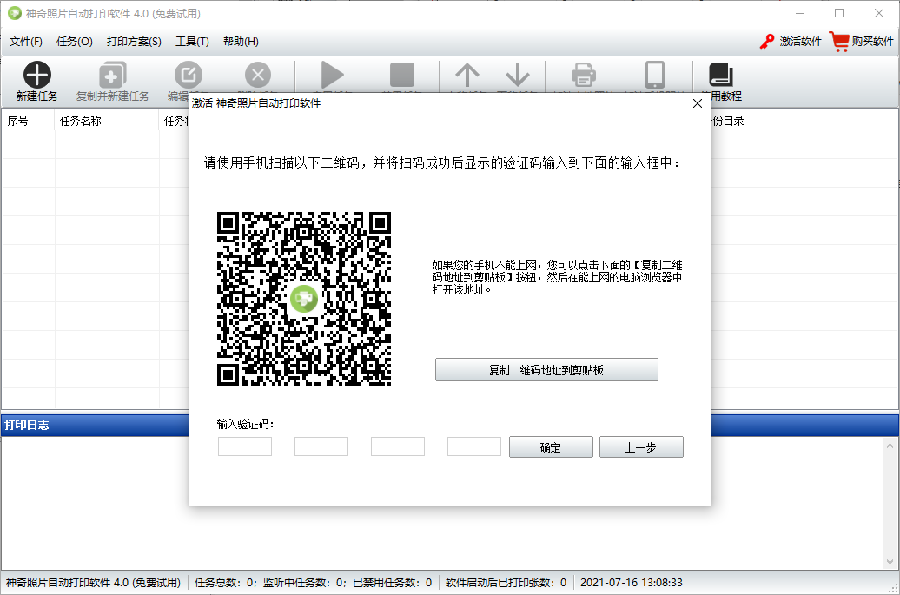The width and height of the screenshot is (900, 595).
Task: Click 软件启动后已打印张数 in status bar
Action: tap(506, 582)
